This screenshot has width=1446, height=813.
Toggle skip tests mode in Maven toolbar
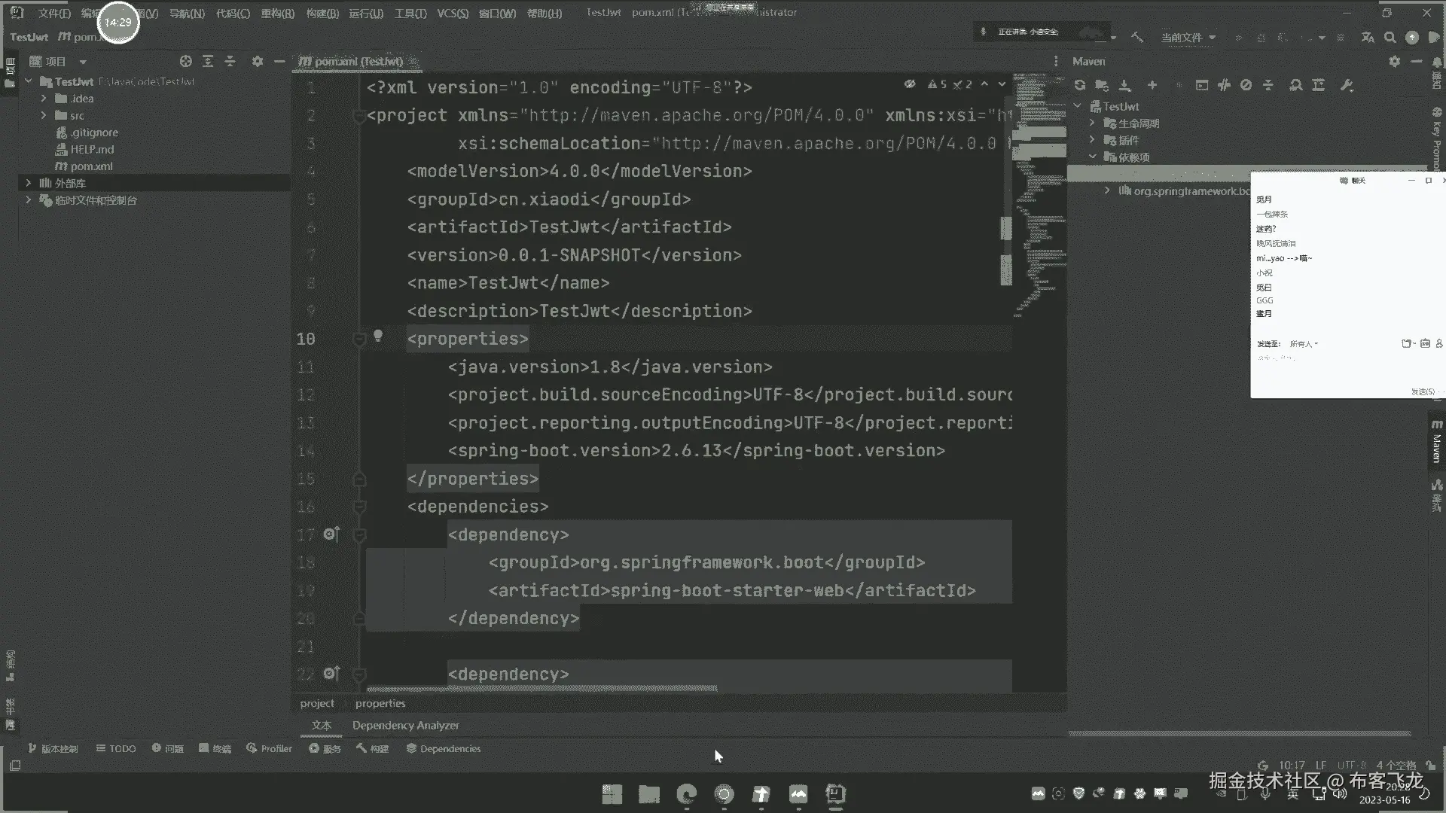pyautogui.click(x=1246, y=85)
